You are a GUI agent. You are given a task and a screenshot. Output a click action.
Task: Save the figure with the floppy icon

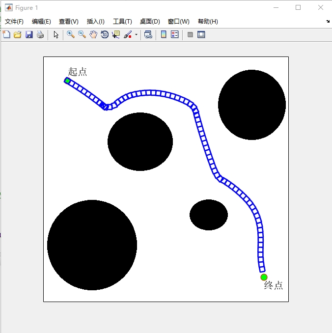click(29, 34)
